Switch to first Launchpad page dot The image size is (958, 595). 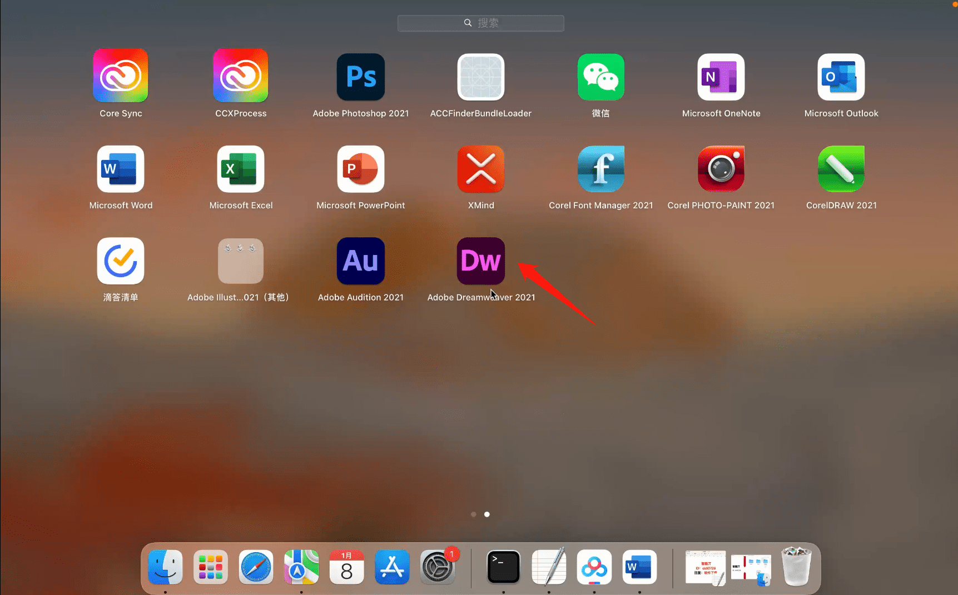[x=474, y=514]
